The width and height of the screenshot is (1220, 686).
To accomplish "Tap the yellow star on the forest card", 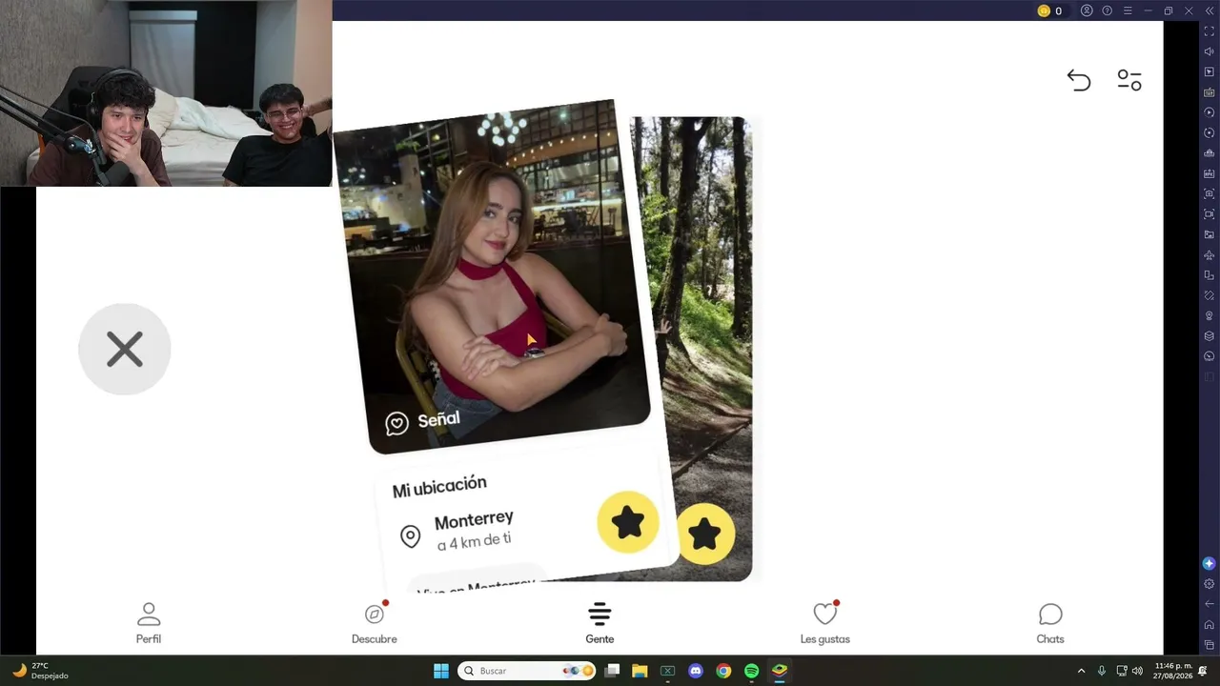I will (704, 534).
